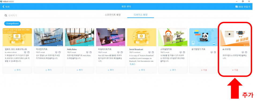
Task: Open 더 보기 link on Serial Broadcast
Action: coord(133,64)
